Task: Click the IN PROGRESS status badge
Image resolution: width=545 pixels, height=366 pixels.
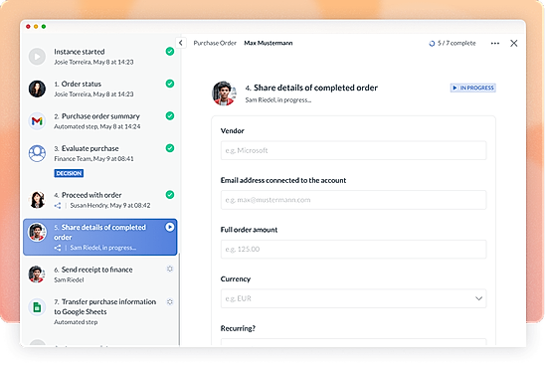Action: click(472, 88)
